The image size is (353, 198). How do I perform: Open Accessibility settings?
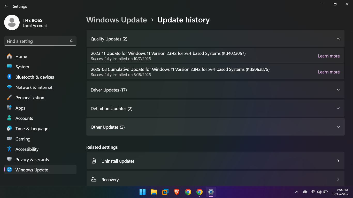pyautogui.click(x=27, y=149)
